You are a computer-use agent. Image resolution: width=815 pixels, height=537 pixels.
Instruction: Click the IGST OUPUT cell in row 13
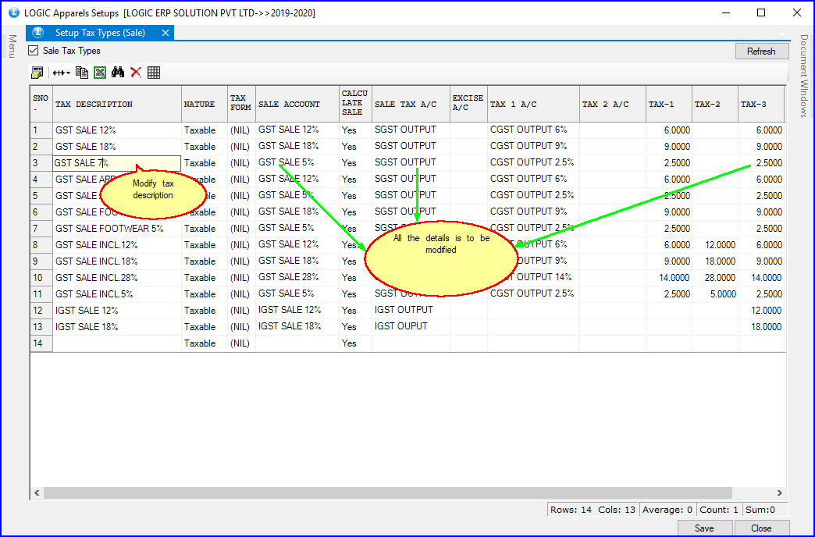tap(411, 326)
